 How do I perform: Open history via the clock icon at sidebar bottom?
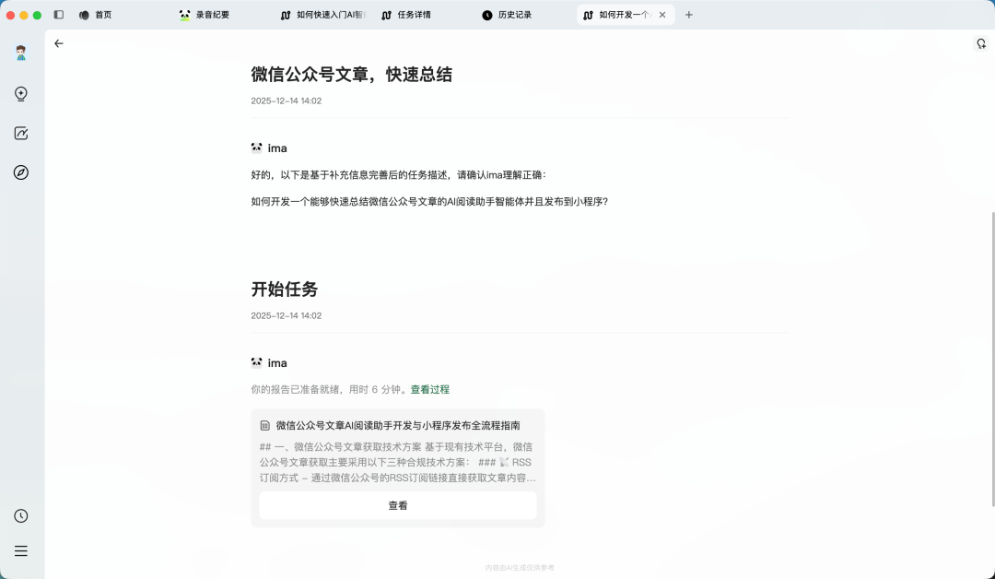20,516
